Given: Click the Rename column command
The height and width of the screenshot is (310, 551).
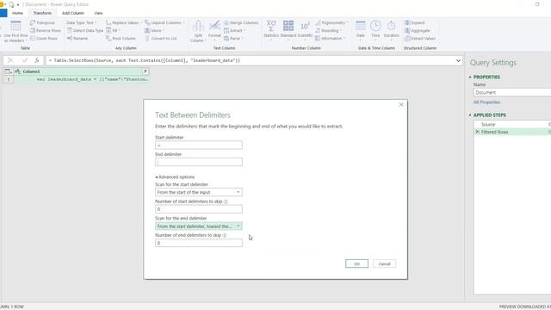Looking at the screenshot, I should tap(77, 38).
